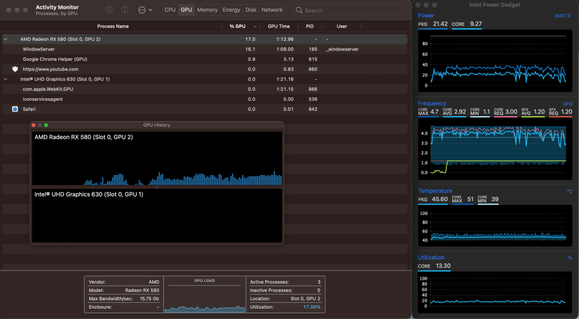Click the GPU LOAD graph panel
The height and width of the screenshot is (319, 579).
tap(204, 294)
